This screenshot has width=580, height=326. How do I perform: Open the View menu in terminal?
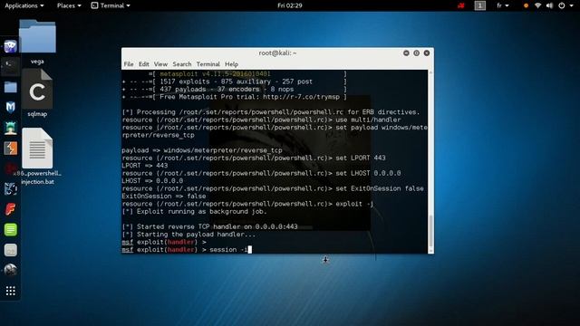coord(160,64)
